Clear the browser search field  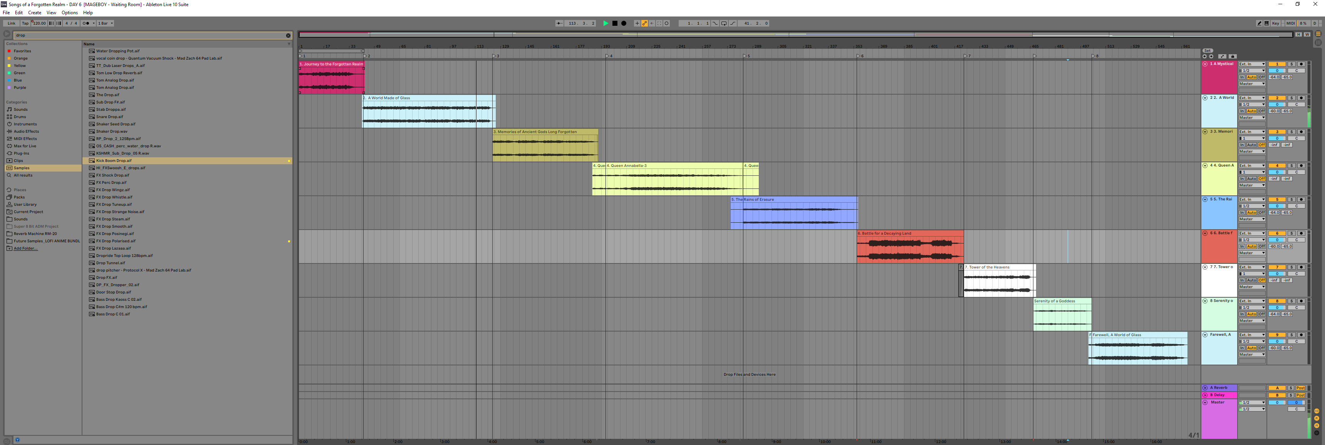(288, 35)
